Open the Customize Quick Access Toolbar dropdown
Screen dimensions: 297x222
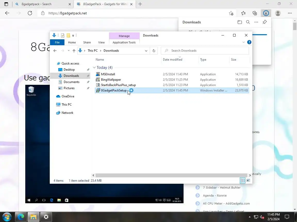click(x=73, y=35)
